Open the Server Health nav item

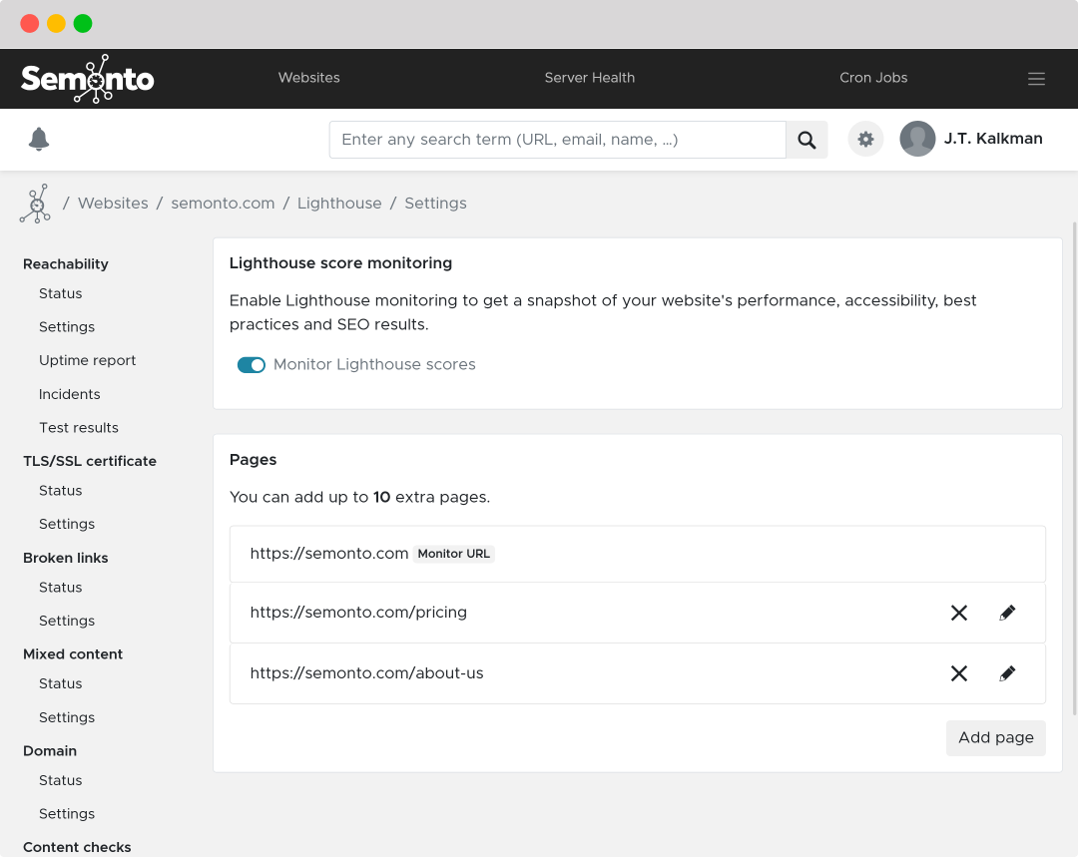pyautogui.click(x=589, y=78)
